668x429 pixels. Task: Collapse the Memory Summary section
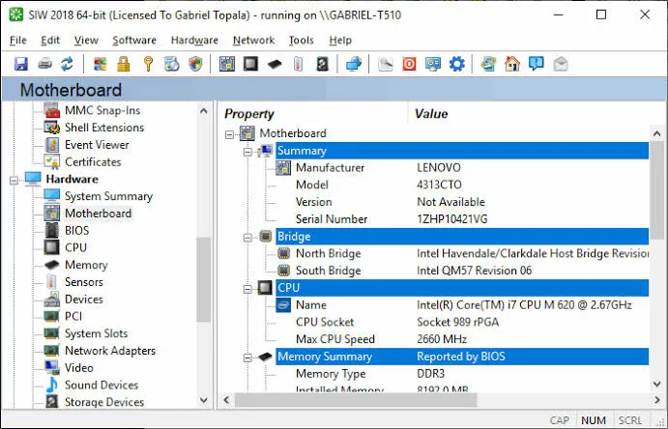tap(247, 357)
